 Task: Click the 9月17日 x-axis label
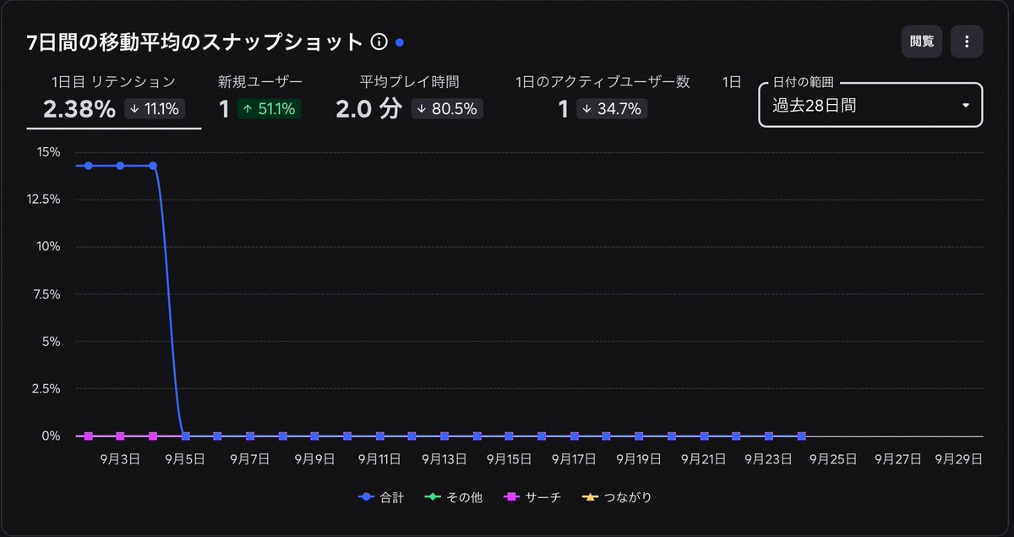click(574, 458)
